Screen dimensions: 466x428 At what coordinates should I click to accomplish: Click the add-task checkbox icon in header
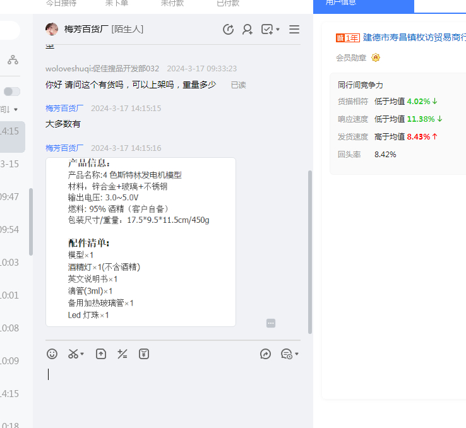pyautogui.click(x=267, y=30)
